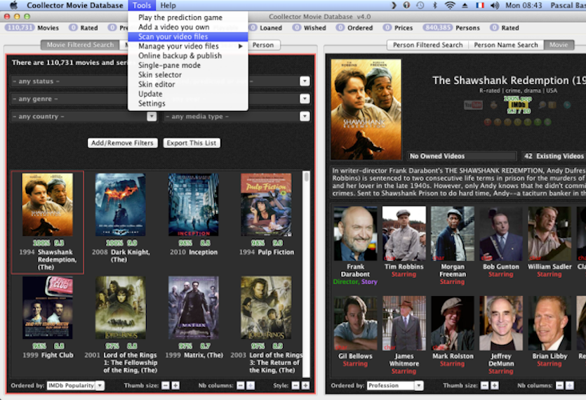Image resolution: width=586 pixels, height=400 pixels.
Task: Rate movie with the middle yellow smiley
Action: (518, 122)
